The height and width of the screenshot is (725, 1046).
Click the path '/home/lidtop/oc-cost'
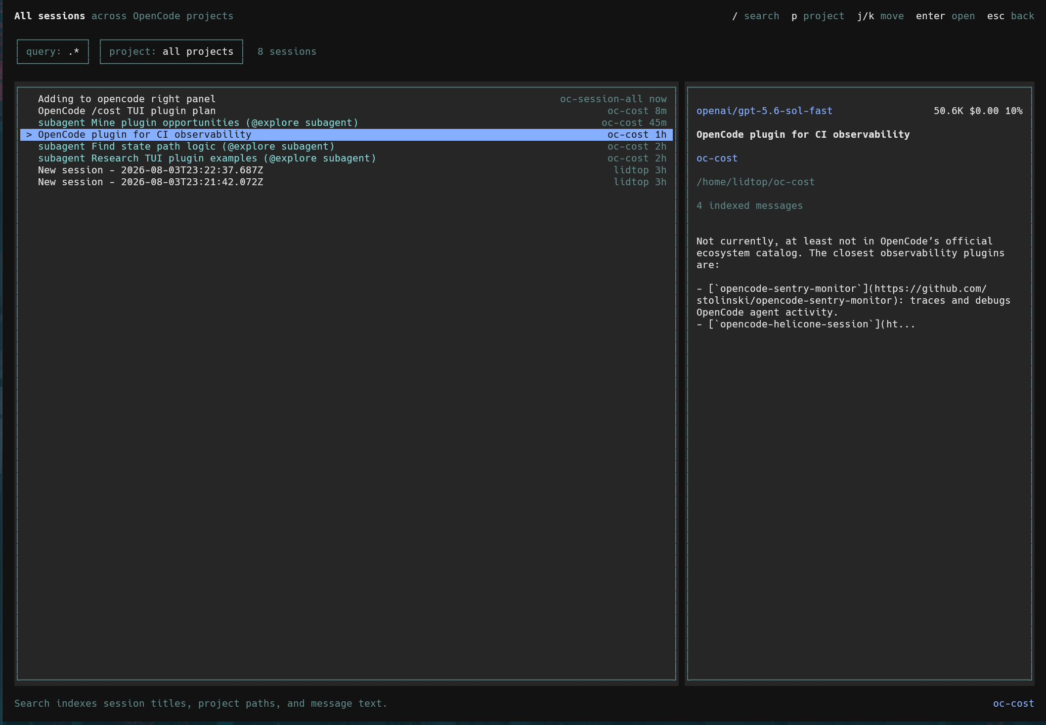755,182
